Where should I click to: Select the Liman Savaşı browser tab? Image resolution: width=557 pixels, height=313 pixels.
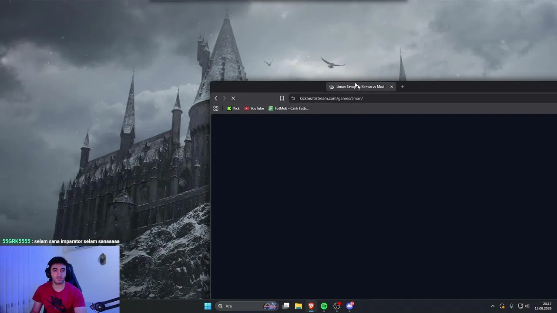(x=361, y=87)
